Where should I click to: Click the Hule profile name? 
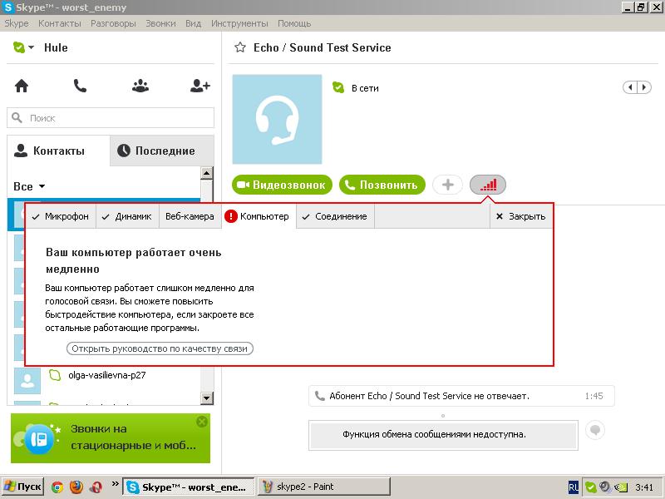[x=56, y=47]
